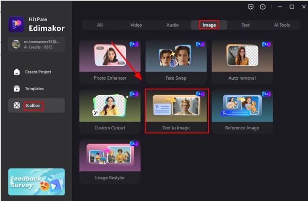Click the Templates icon in sidebar
The width and height of the screenshot is (308, 201).
(17, 88)
